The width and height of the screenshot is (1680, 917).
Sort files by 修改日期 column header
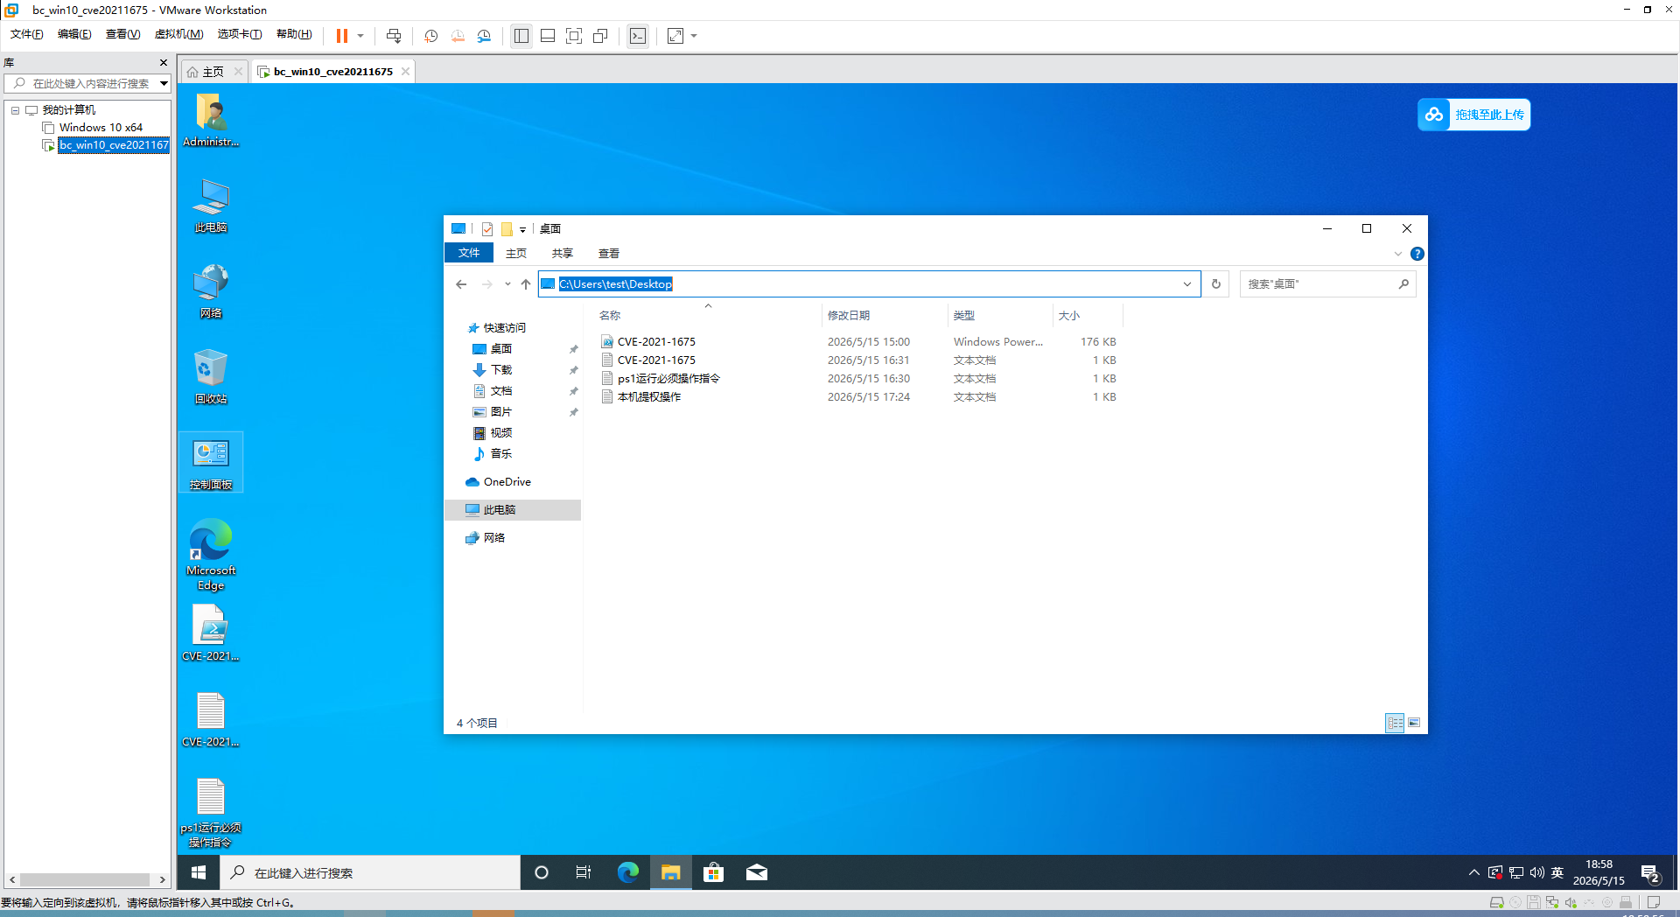coord(849,315)
